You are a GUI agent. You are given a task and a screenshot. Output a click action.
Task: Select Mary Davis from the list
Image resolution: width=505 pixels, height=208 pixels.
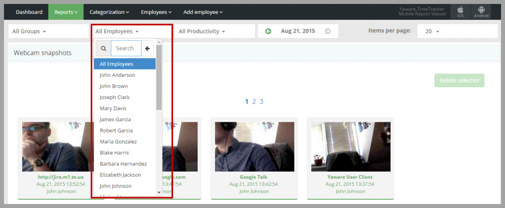[125, 108]
